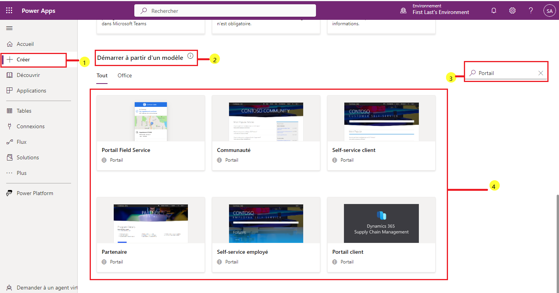The width and height of the screenshot is (559, 293).
Task: Open the app launcher waffle icon
Action: point(9,11)
